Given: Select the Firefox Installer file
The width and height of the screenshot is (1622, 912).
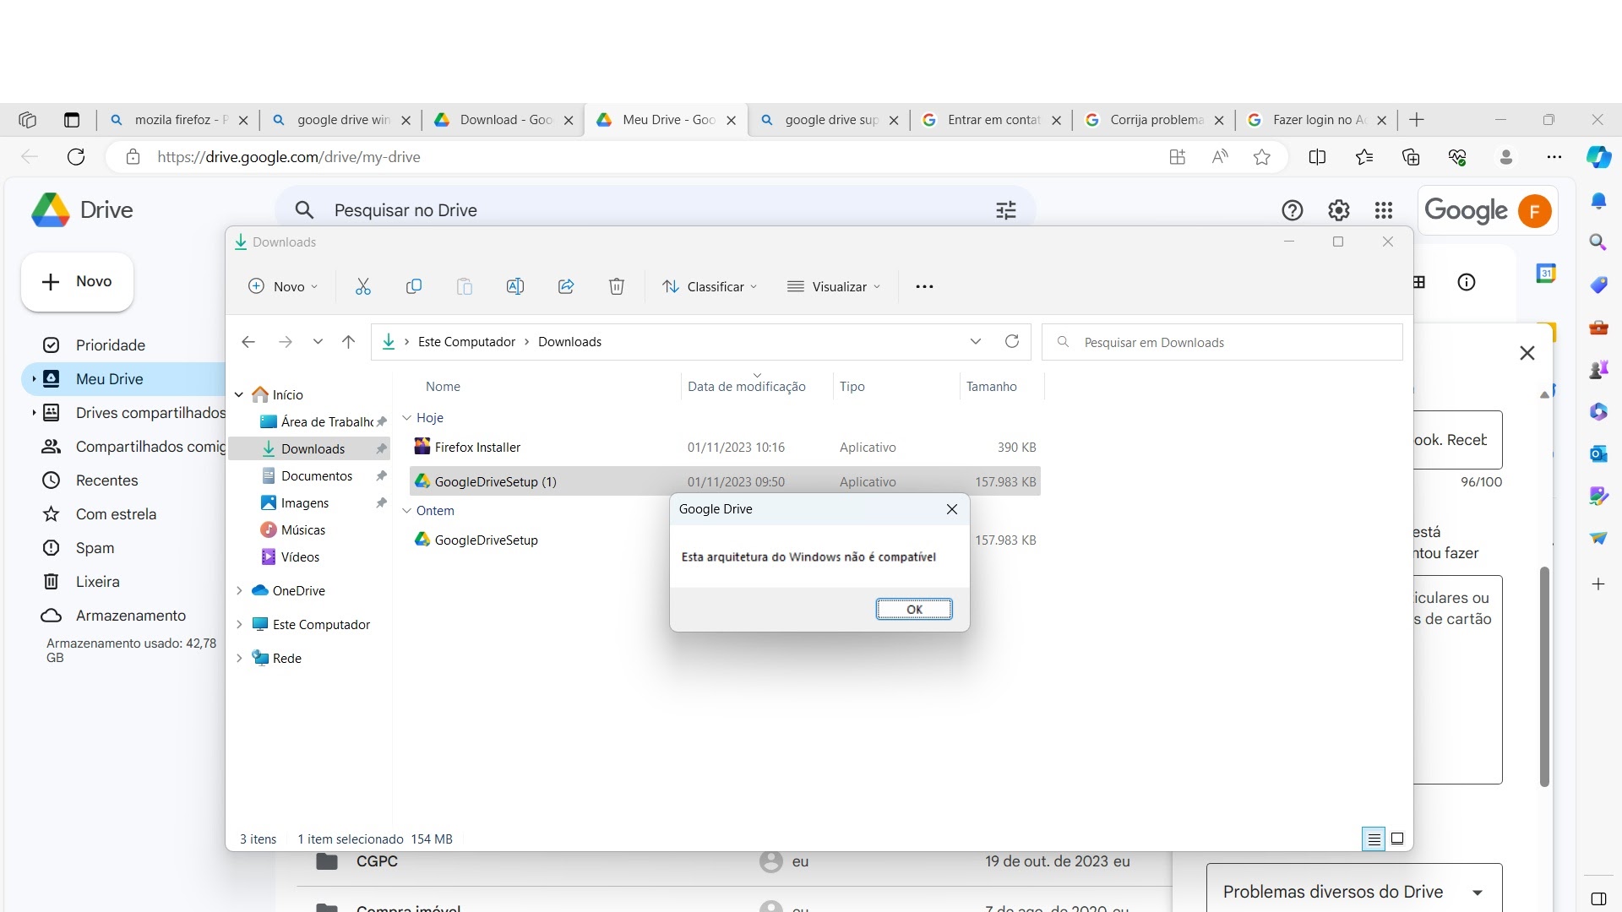Looking at the screenshot, I should [x=477, y=448].
